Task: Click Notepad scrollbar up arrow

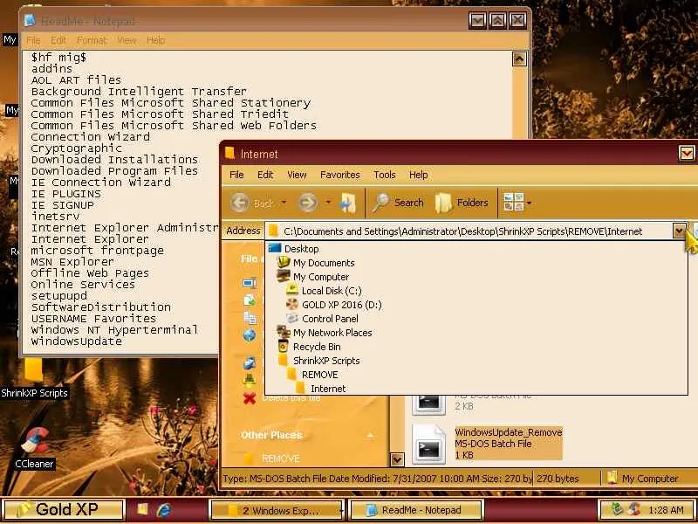Action: click(x=519, y=59)
